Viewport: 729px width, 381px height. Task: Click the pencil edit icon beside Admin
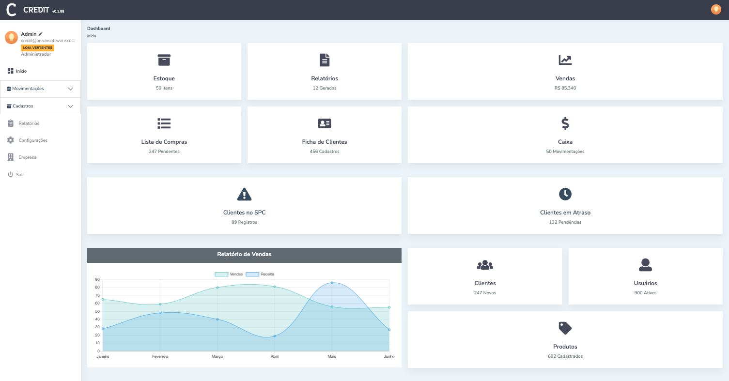[41, 34]
